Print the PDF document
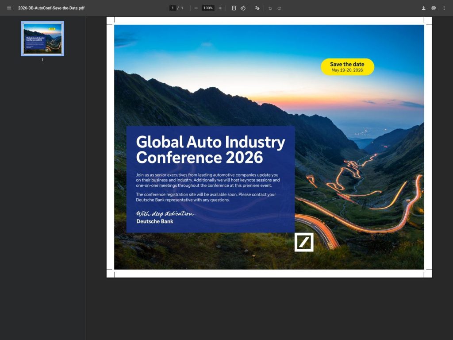The width and height of the screenshot is (453, 340). [434, 8]
